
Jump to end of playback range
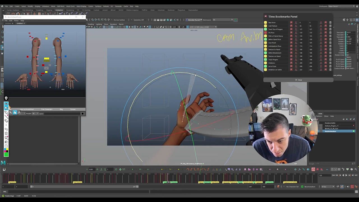355,175
